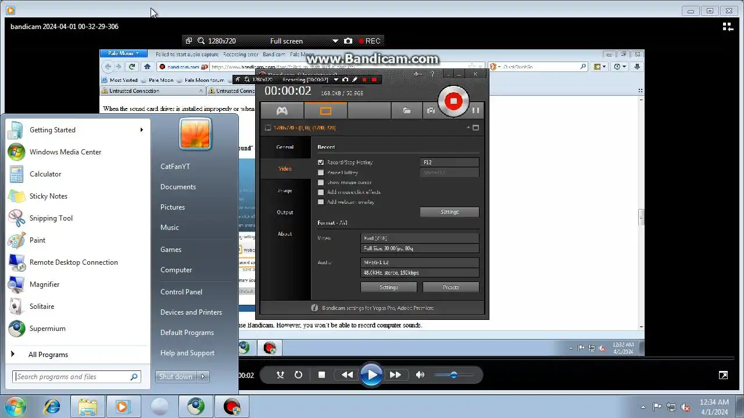Click the Previous (rewind) button in Media Player
This screenshot has width=744, height=418.
tap(347, 375)
